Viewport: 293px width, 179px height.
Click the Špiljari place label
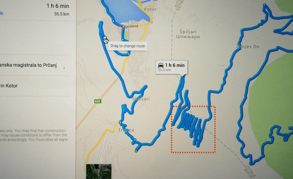click(188, 32)
